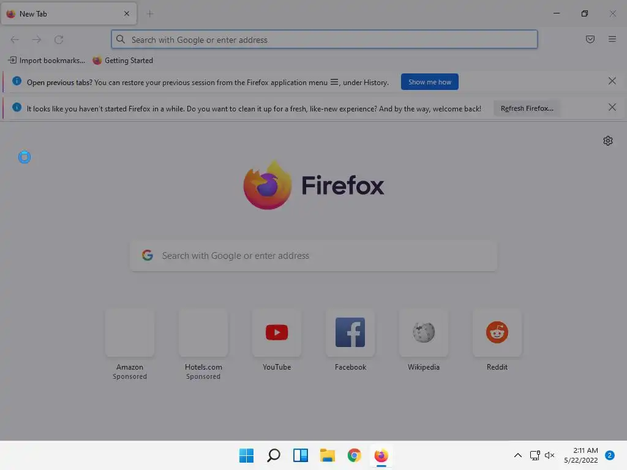Open the clock showing 2:11 AM
Image resolution: width=627 pixels, height=470 pixels.
pos(581,455)
